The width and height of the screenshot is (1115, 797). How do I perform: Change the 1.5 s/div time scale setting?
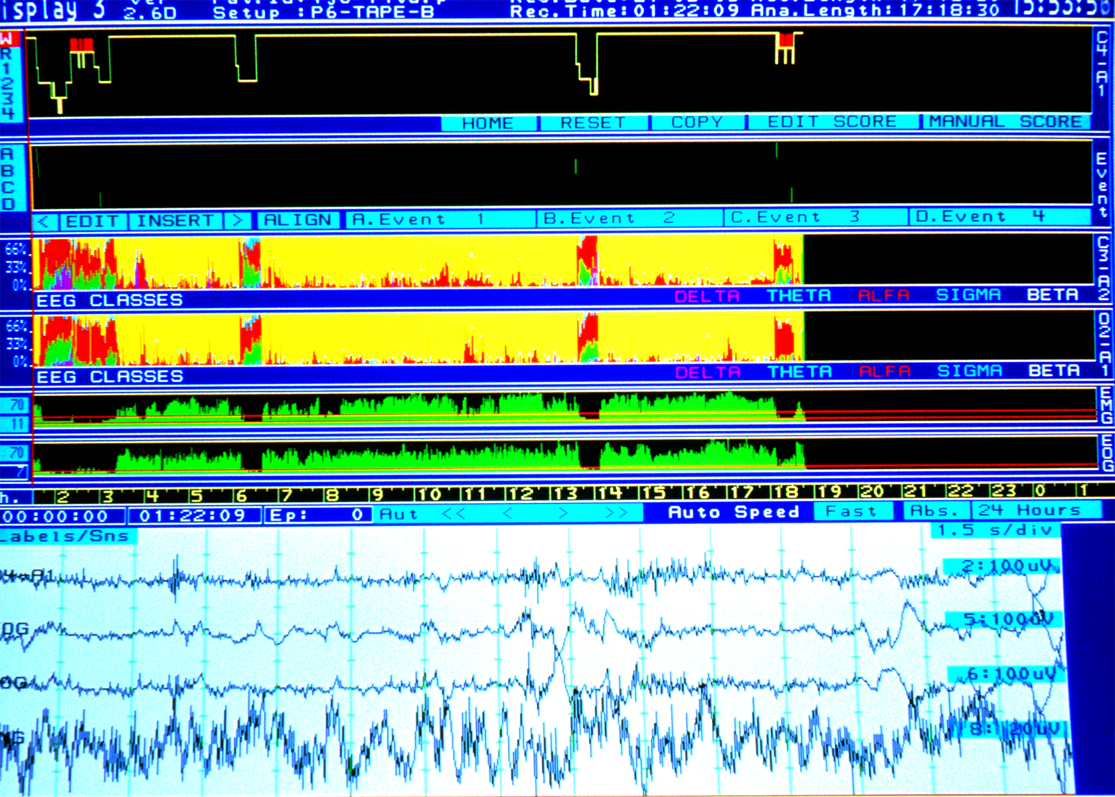995,530
